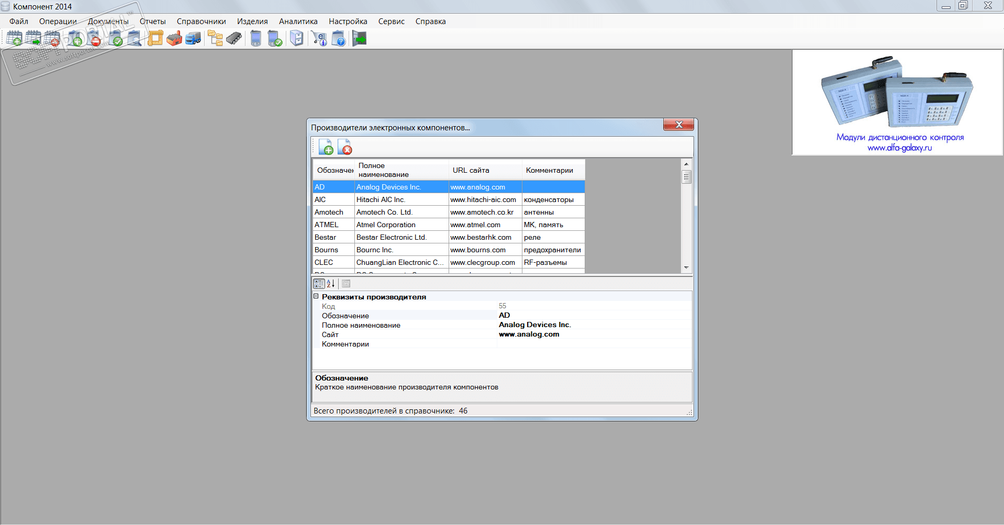The height and width of the screenshot is (525, 1004).
Task: Click the Сайт value field www.analog.com
Action: pos(595,334)
